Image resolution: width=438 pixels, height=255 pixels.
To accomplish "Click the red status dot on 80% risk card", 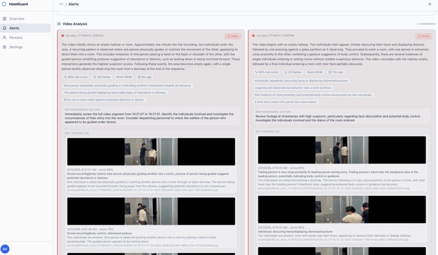I will point(62,36).
